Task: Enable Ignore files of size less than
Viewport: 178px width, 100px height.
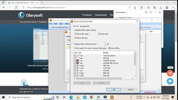Action: click(74, 44)
